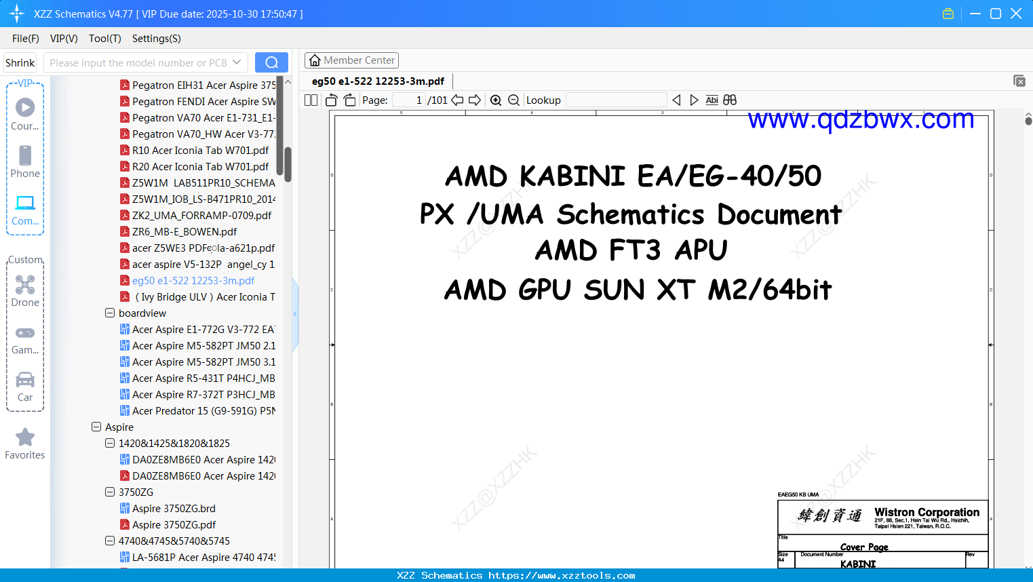Open Pegatron FENDI Acer Aspire PDF

tap(198, 102)
